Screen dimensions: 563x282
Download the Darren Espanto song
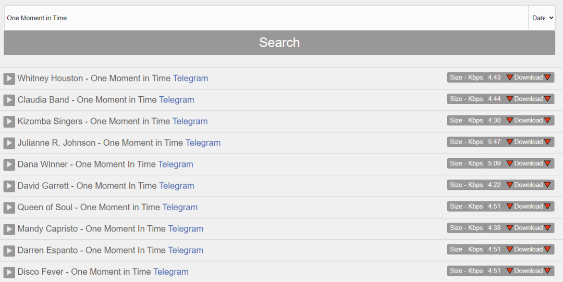pyautogui.click(x=528, y=249)
